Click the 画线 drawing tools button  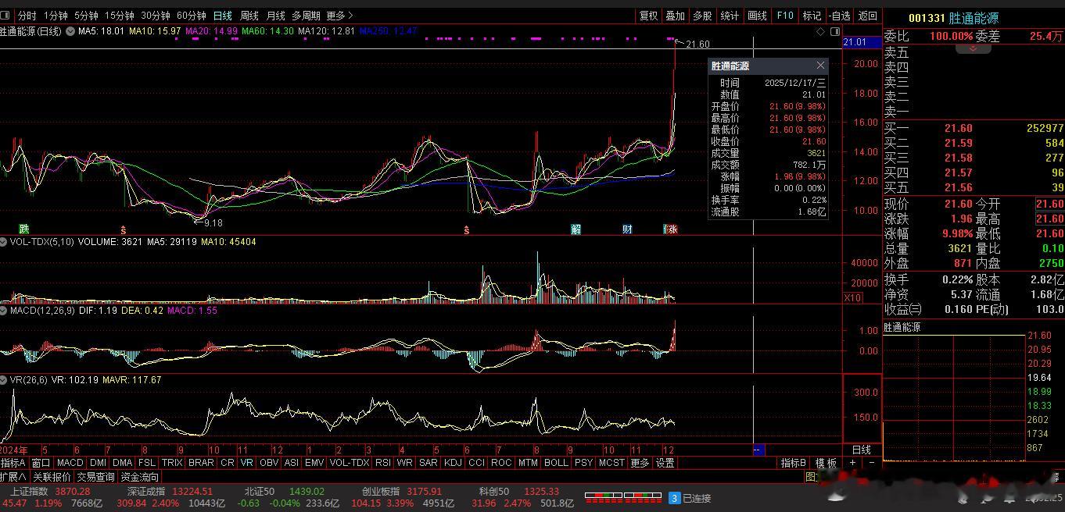point(757,16)
